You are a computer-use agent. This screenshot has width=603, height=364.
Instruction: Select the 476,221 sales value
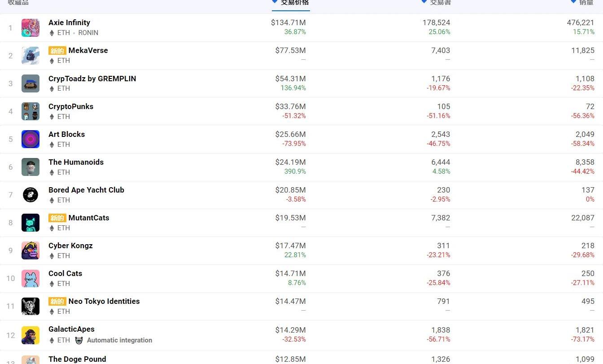click(x=581, y=22)
